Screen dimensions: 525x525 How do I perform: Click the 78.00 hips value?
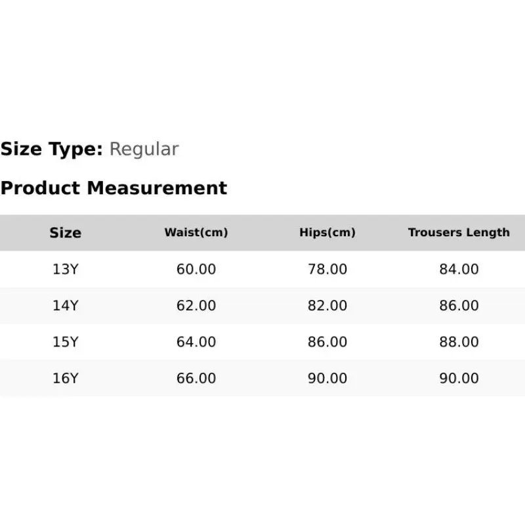(327, 269)
